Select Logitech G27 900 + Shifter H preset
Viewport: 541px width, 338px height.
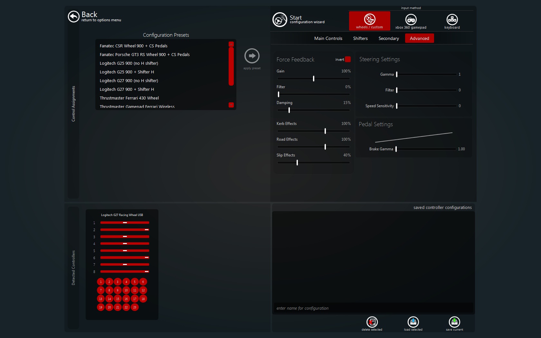(x=127, y=89)
